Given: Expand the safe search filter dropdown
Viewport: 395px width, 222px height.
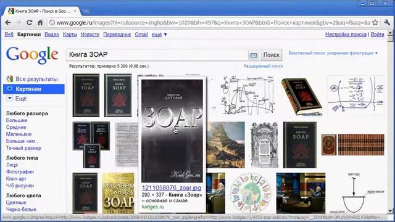Looking at the screenshot, I should (x=333, y=53).
